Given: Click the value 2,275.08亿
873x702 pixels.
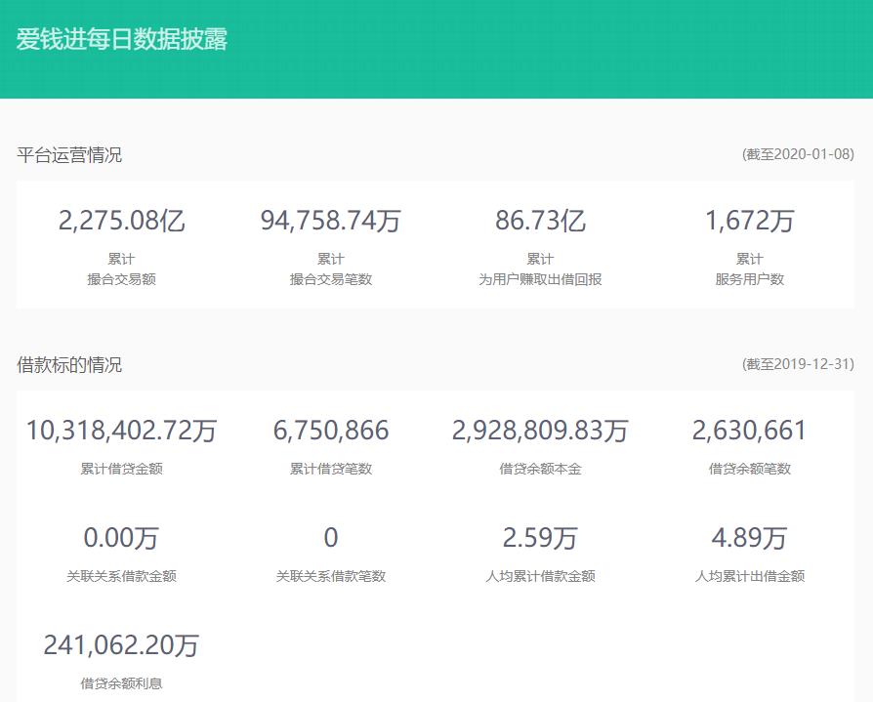Looking at the screenshot, I should click(121, 221).
